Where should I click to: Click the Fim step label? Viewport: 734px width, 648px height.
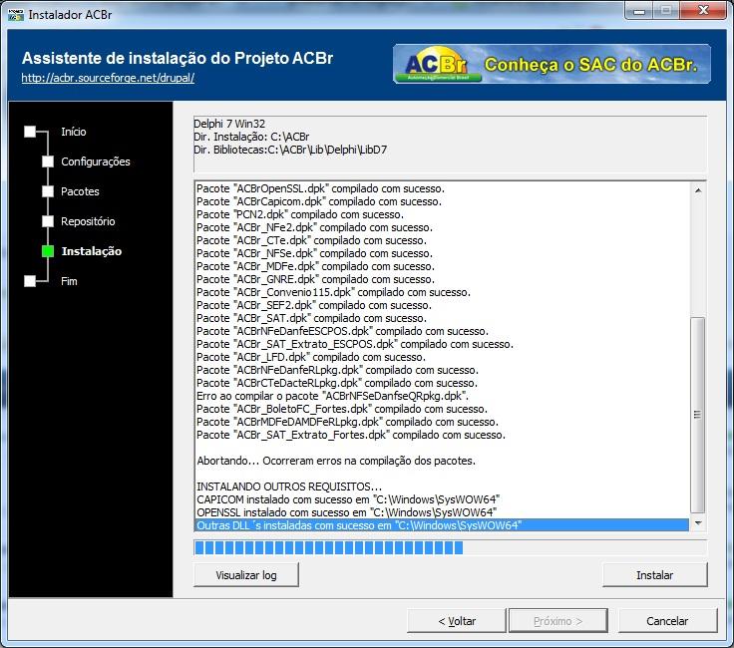[69, 281]
